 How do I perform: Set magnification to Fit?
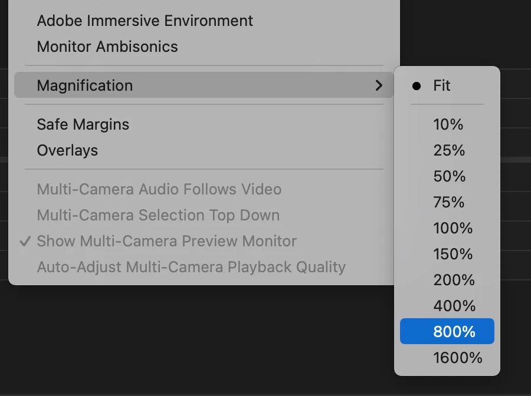[x=441, y=85]
